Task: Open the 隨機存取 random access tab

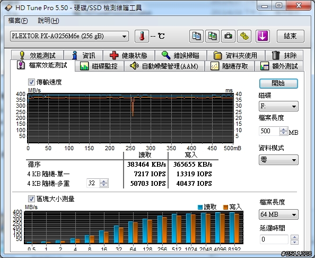Action: pos(230,66)
